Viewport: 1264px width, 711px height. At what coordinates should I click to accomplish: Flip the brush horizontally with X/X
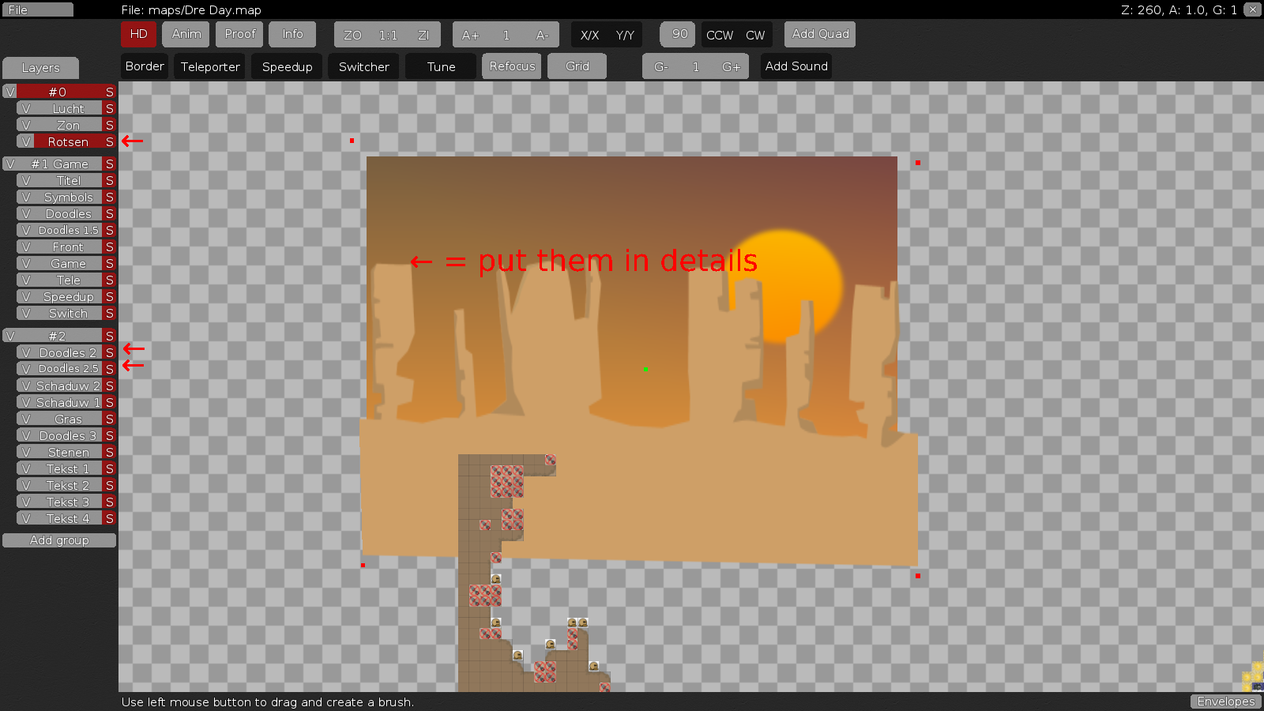(x=589, y=35)
